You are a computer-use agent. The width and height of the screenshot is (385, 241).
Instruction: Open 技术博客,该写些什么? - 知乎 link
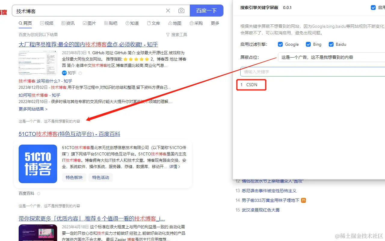pos(45,81)
